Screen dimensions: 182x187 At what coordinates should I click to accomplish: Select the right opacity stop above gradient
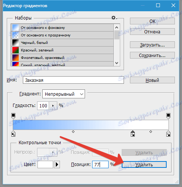(x=168, y=116)
